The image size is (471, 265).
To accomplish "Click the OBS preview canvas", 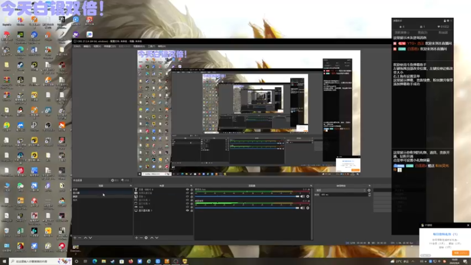I will tap(248, 113).
